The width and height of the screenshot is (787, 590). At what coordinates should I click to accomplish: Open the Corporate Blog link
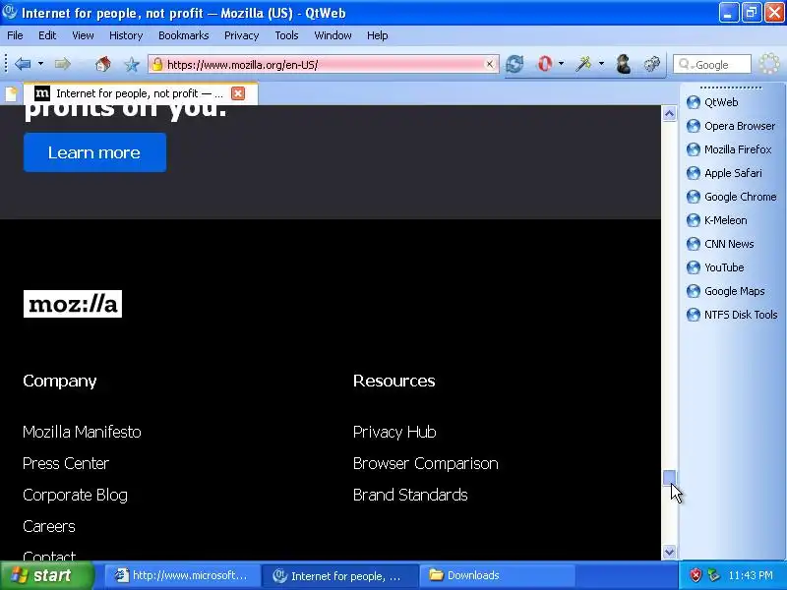pos(76,496)
